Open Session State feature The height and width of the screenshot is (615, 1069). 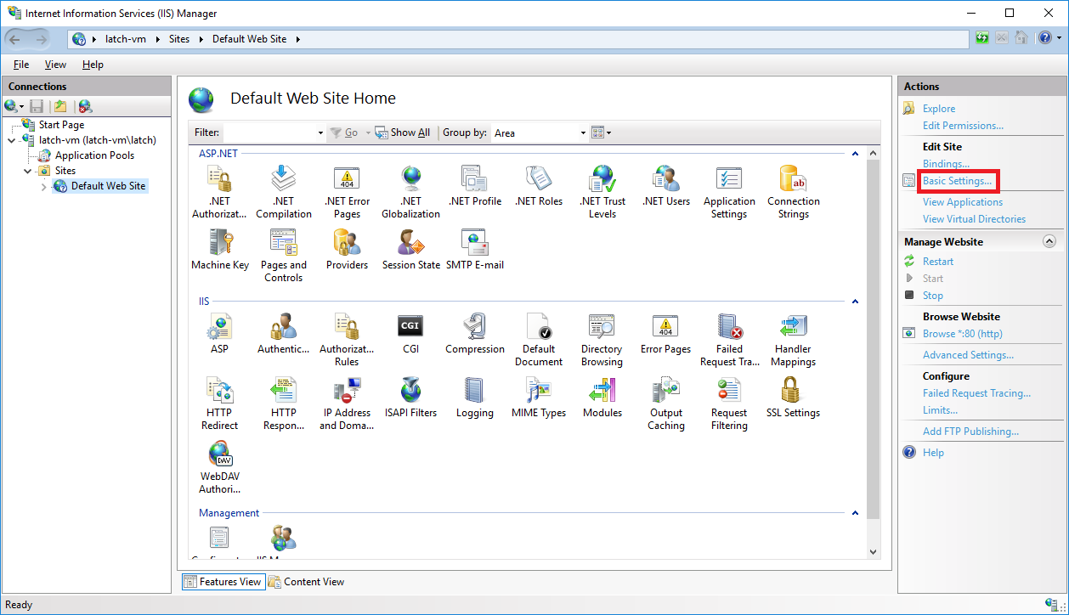[410, 250]
